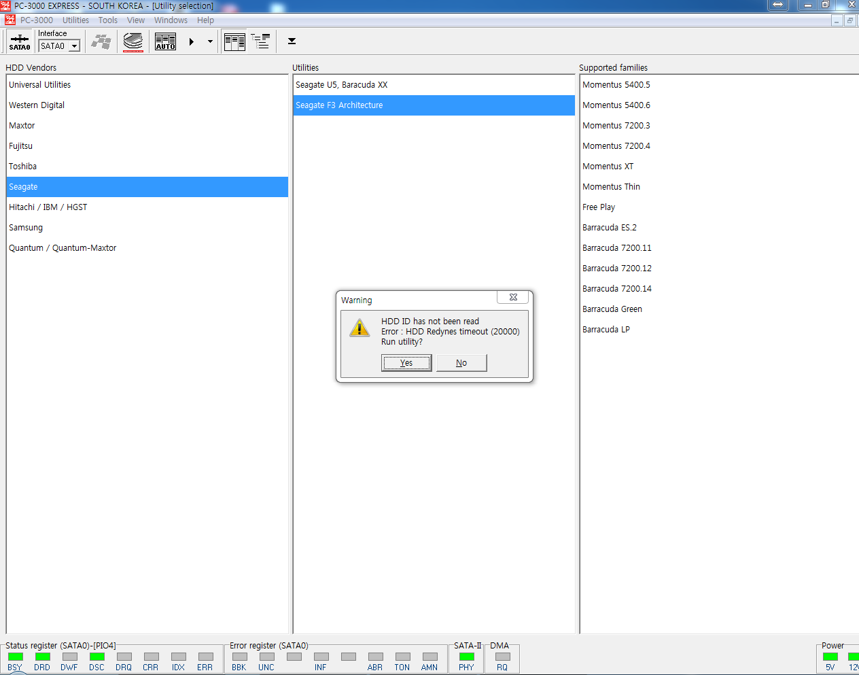The width and height of the screenshot is (859, 675).
Task: Open the Utilities menu
Action: point(75,20)
